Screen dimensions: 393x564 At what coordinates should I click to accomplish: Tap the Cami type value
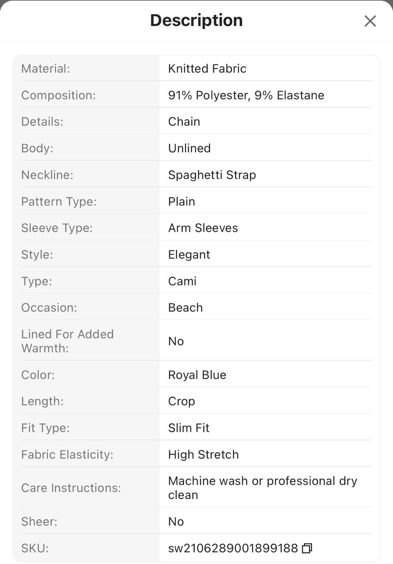[182, 281]
